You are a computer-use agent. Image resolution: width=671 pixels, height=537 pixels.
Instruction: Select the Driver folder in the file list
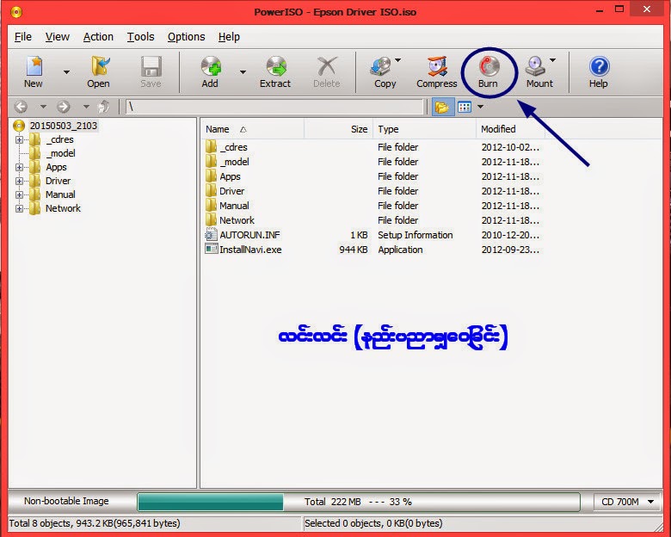pos(231,191)
